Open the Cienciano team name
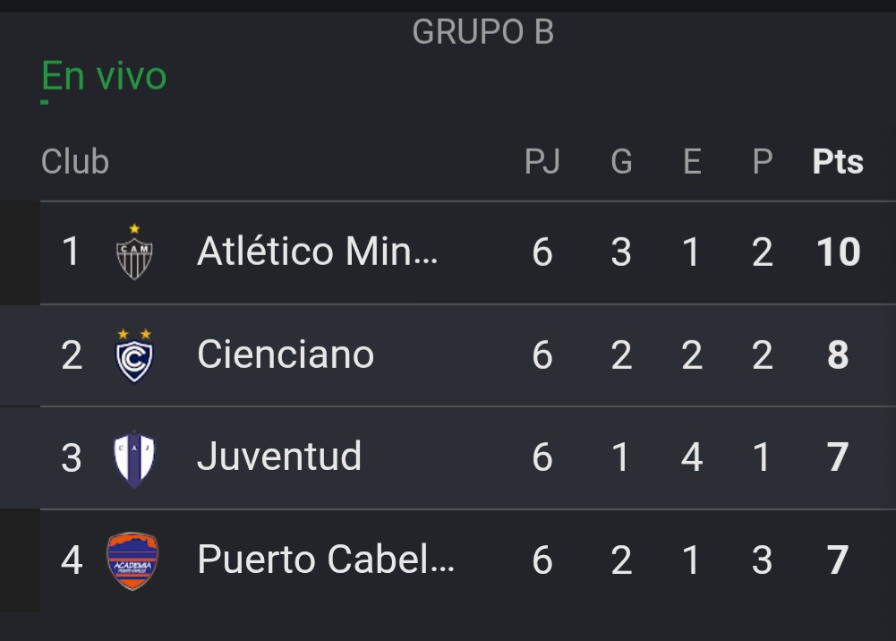896x641 pixels. (286, 355)
